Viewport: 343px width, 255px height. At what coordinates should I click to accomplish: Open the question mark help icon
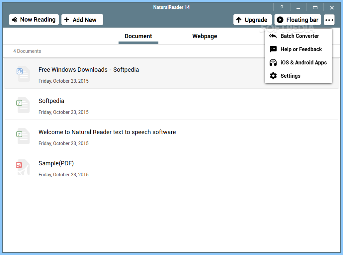pos(282,7)
